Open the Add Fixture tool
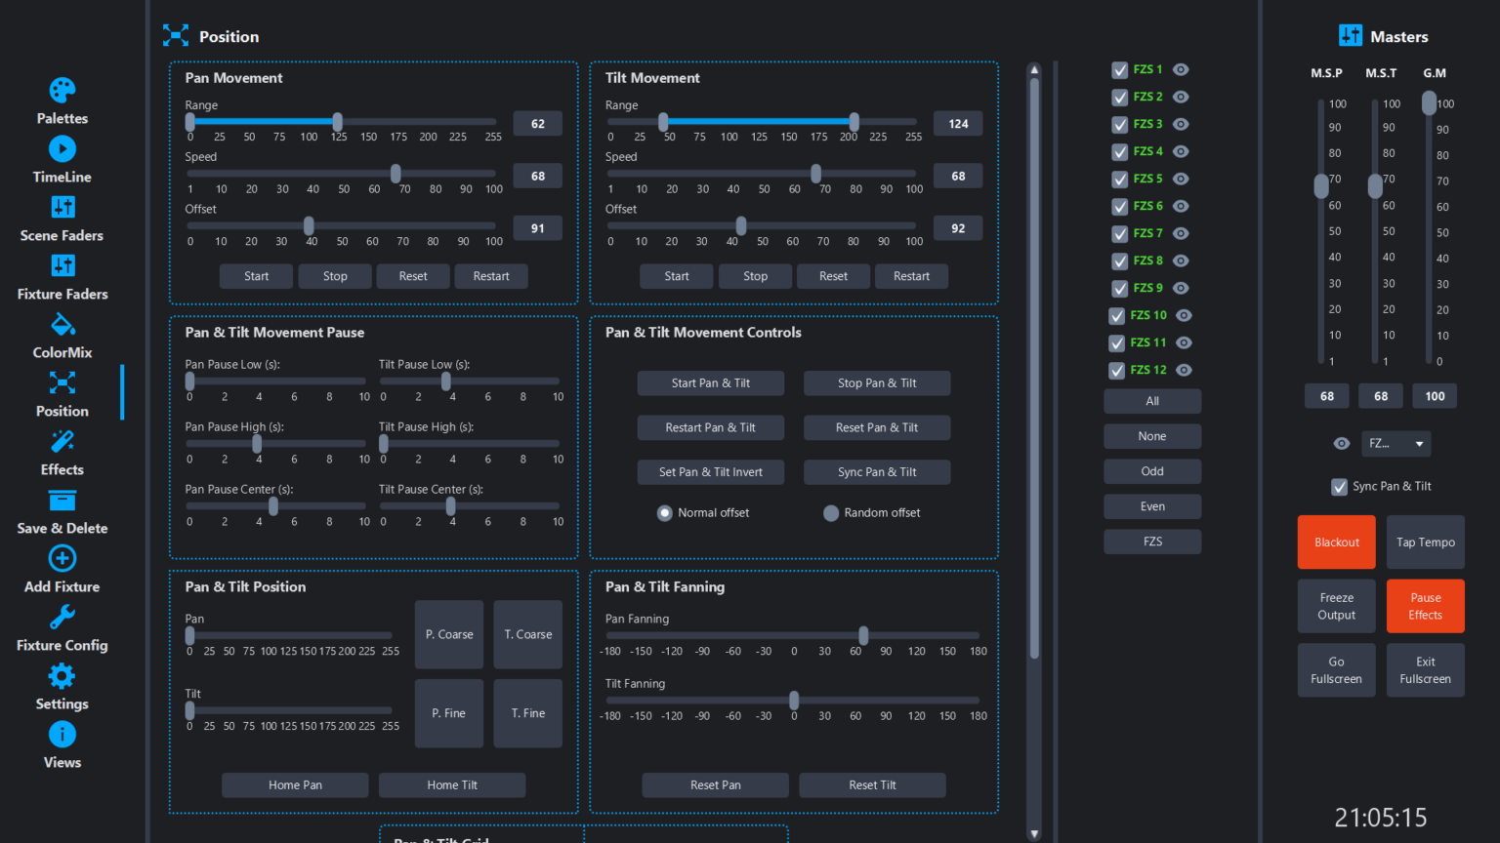Screen dimensions: 1500x843 click(x=62, y=558)
